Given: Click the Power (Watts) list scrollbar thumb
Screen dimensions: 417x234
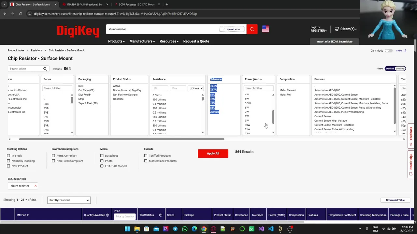Looking at the screenshot, I should pyautogui.click(x=273, y=117).
